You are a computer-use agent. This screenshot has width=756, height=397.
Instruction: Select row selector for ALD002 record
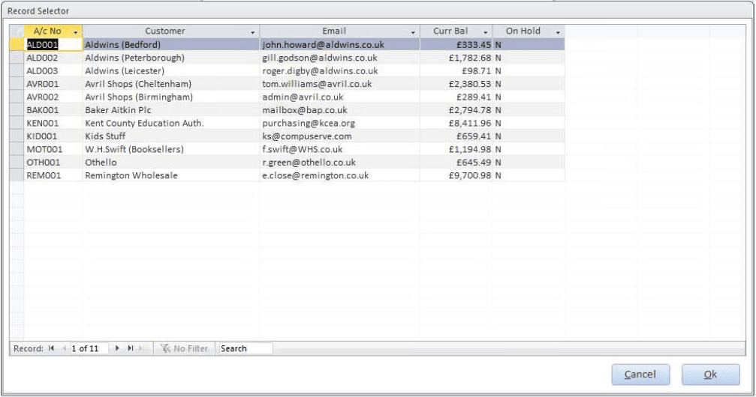pos(17,58)
